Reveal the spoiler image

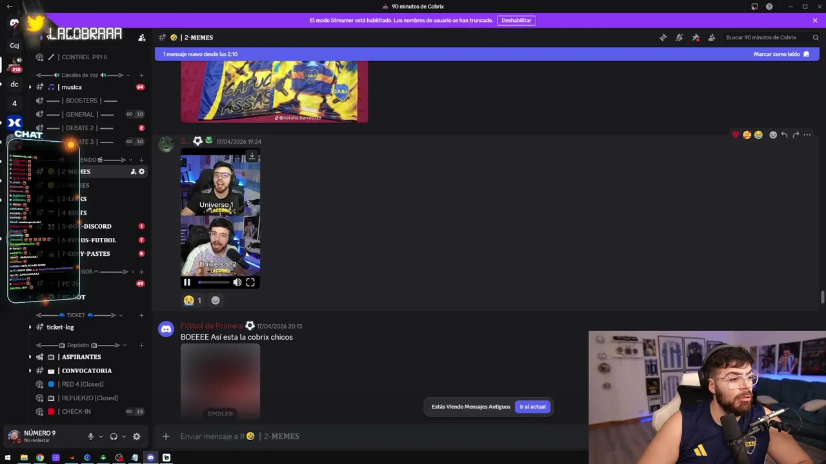tap(220, 382)
